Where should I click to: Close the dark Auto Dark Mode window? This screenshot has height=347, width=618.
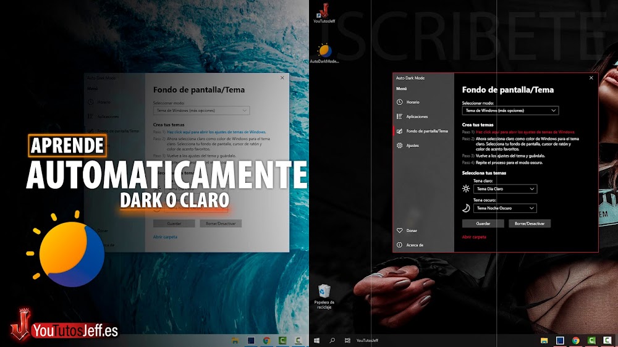(x=591, y=78)
